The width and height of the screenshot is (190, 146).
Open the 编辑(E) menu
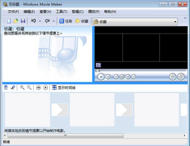click(x=29, y=12)
